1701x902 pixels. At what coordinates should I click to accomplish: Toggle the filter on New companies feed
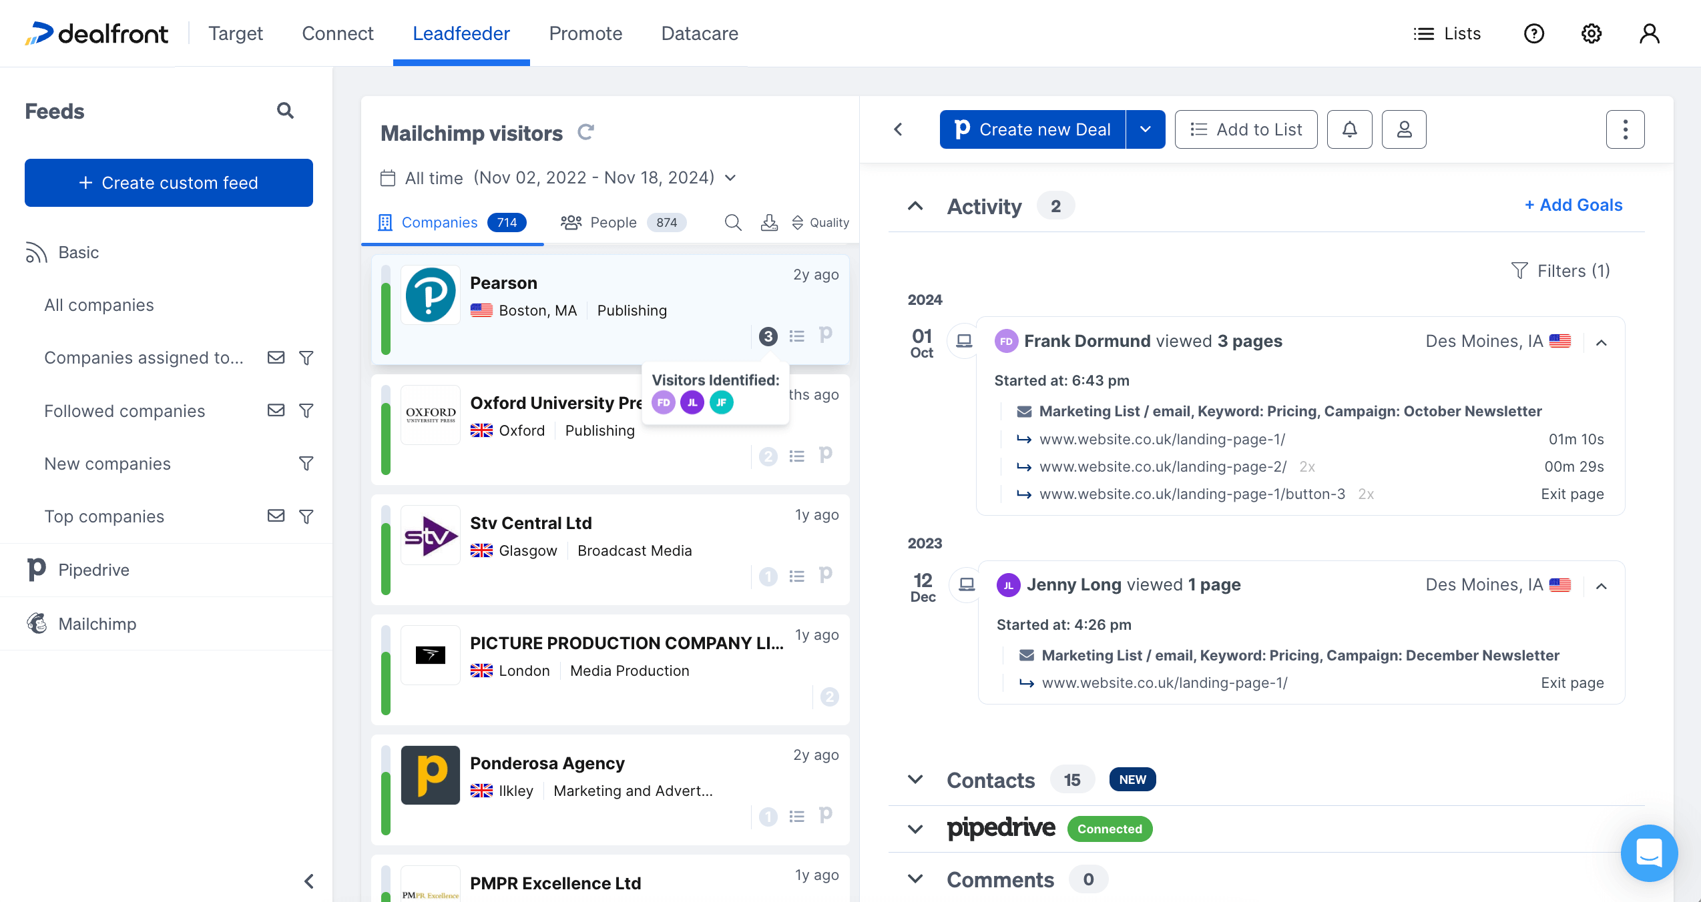point(306,463)
